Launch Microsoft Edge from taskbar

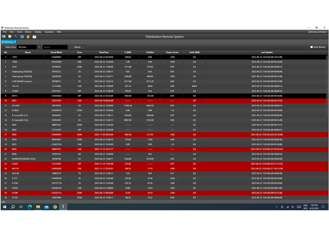point(30,207)
